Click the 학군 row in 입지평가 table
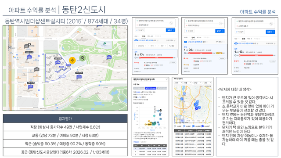Screen dimensions: 281x158 click(65, 144)
